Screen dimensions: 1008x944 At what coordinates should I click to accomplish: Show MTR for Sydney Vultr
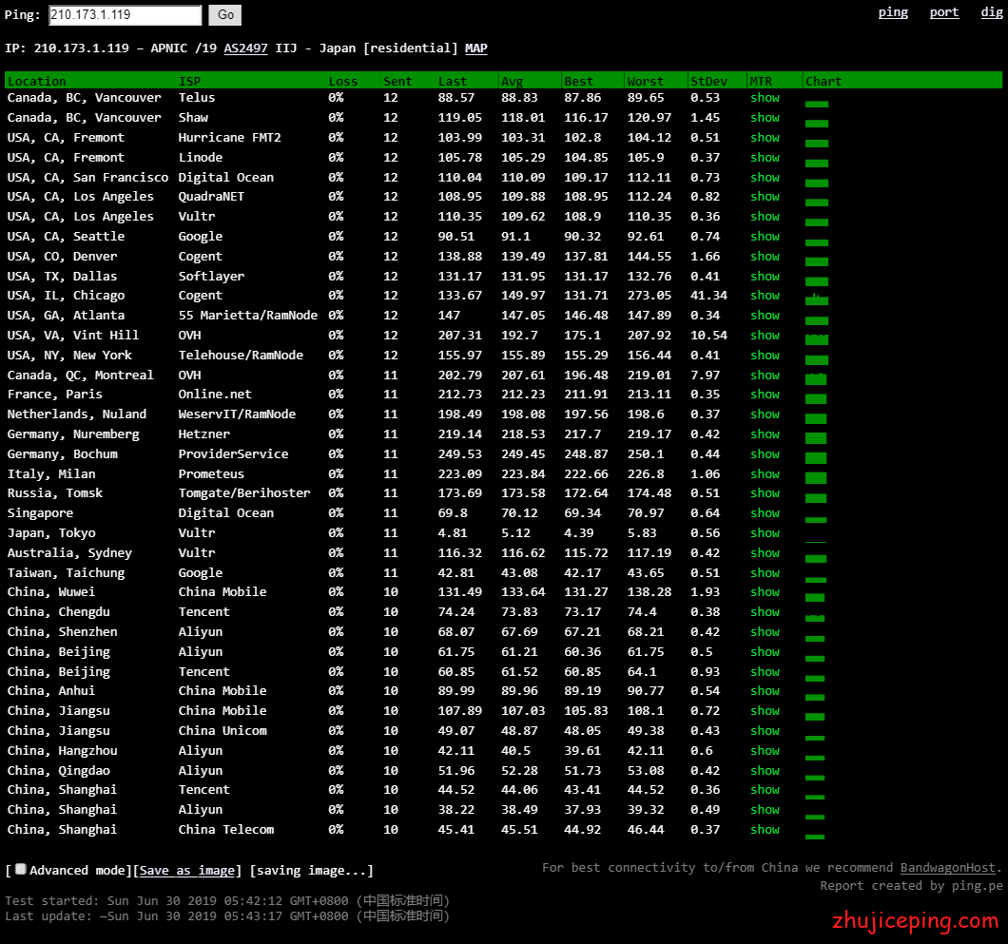765,553
